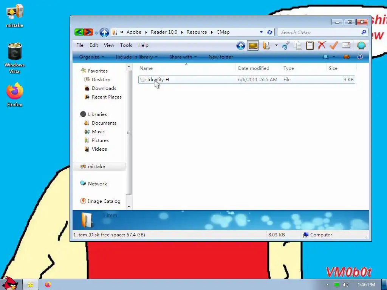The image size is (387, 290).
Task: Click the Copy pages icon
Action: [298, 46]
